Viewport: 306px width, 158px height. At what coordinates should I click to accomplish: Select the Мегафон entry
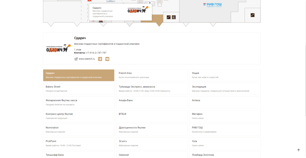tap(225, 116)
